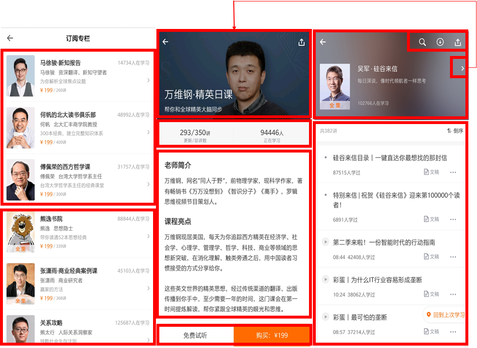The height and width of the screenshot is (348, 477).
Task: Open 关系攻略 title
Action: pyautogui.click(x=51, y=323)
